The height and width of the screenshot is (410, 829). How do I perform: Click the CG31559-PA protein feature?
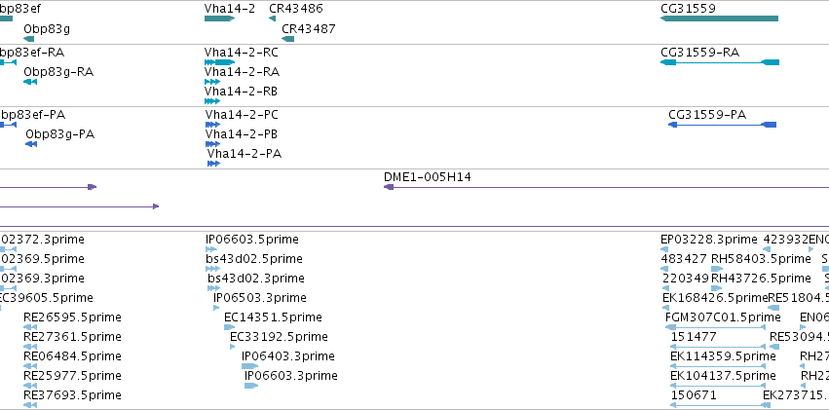[722, 125]
